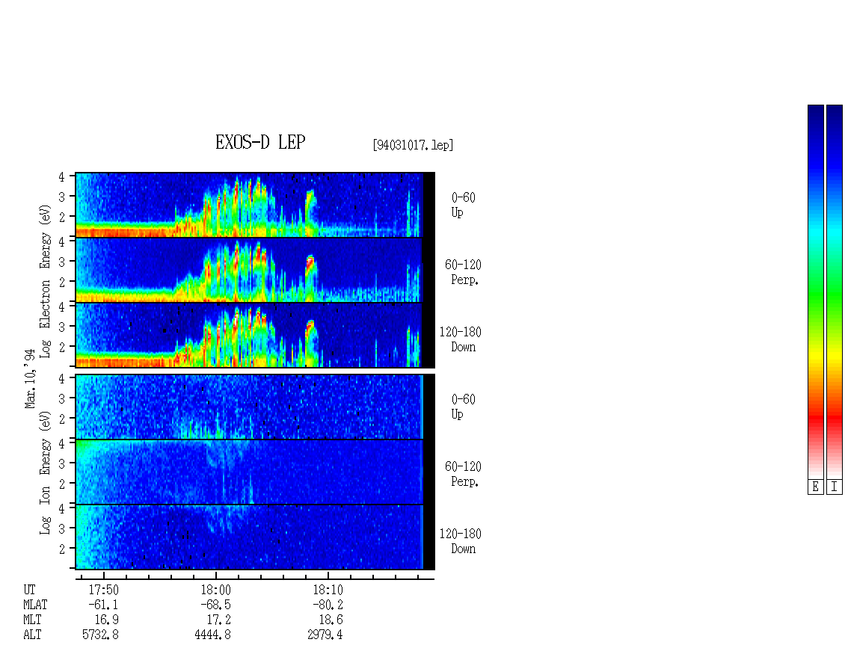Select the E label box under color bar
Image resolution: width=845 pixels, height=654 pixels.
(x=815, y=487)
